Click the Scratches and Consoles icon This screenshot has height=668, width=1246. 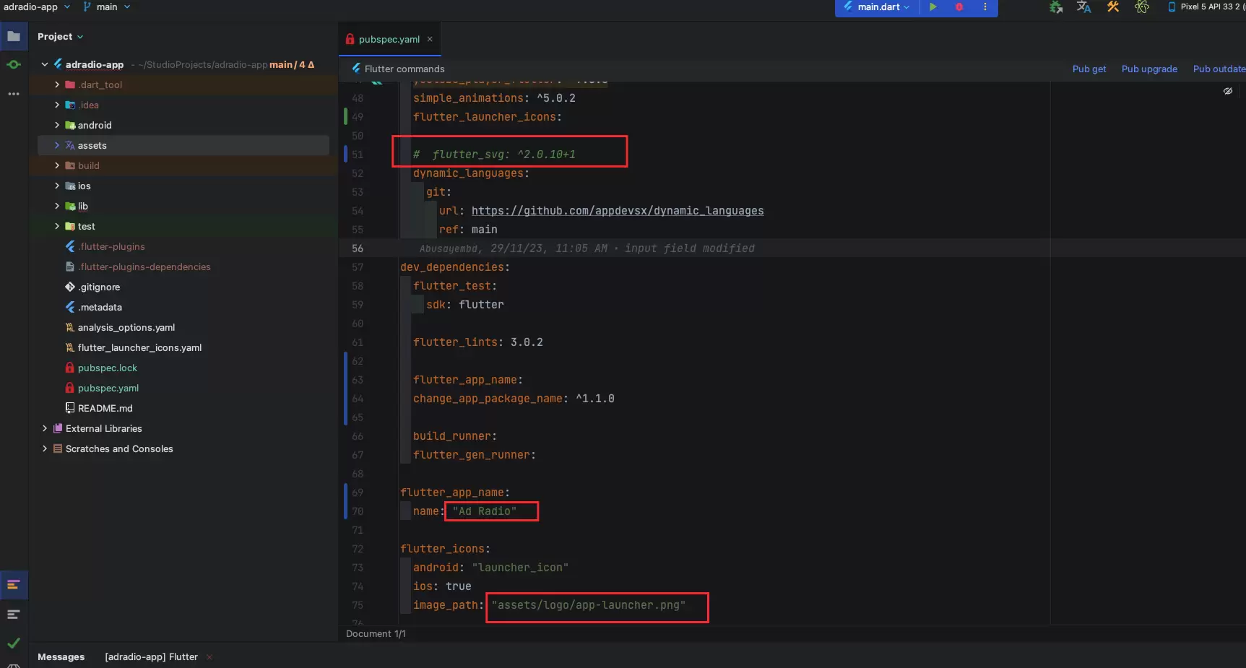(x=58, y=448)
